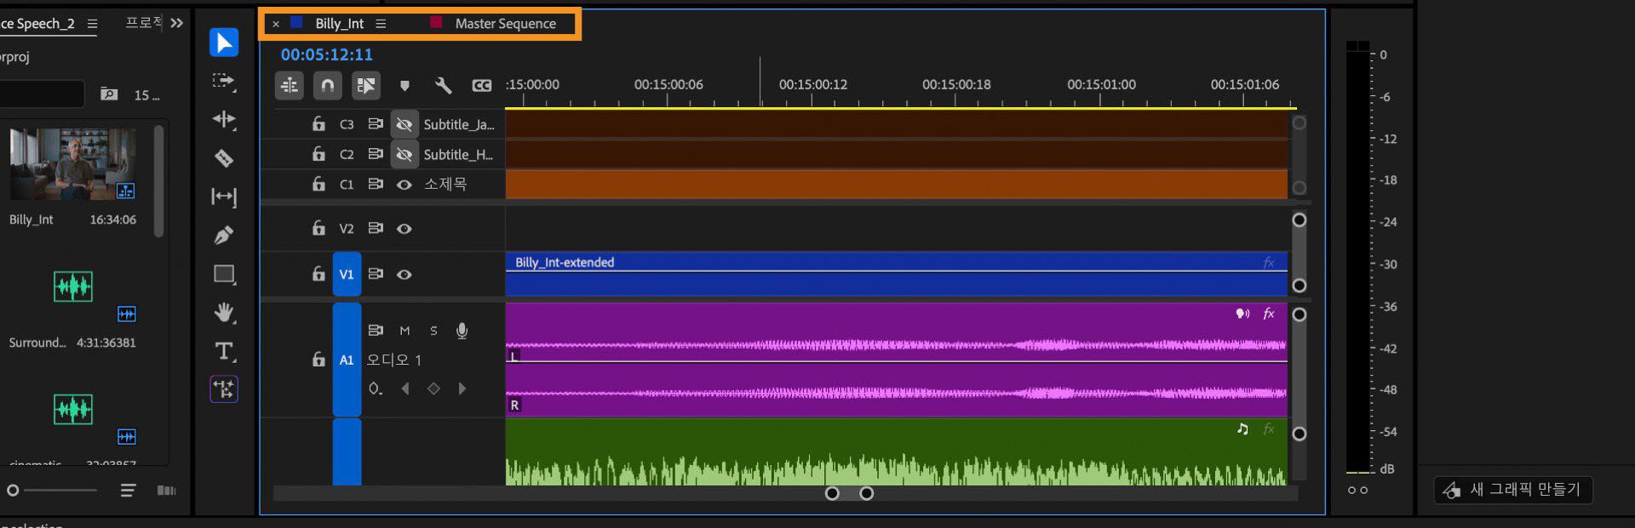The width and height of the screenshot is (1635, 528).
Task: Select the Remix tool at toolbar bottom
Action: pos(224,389)
